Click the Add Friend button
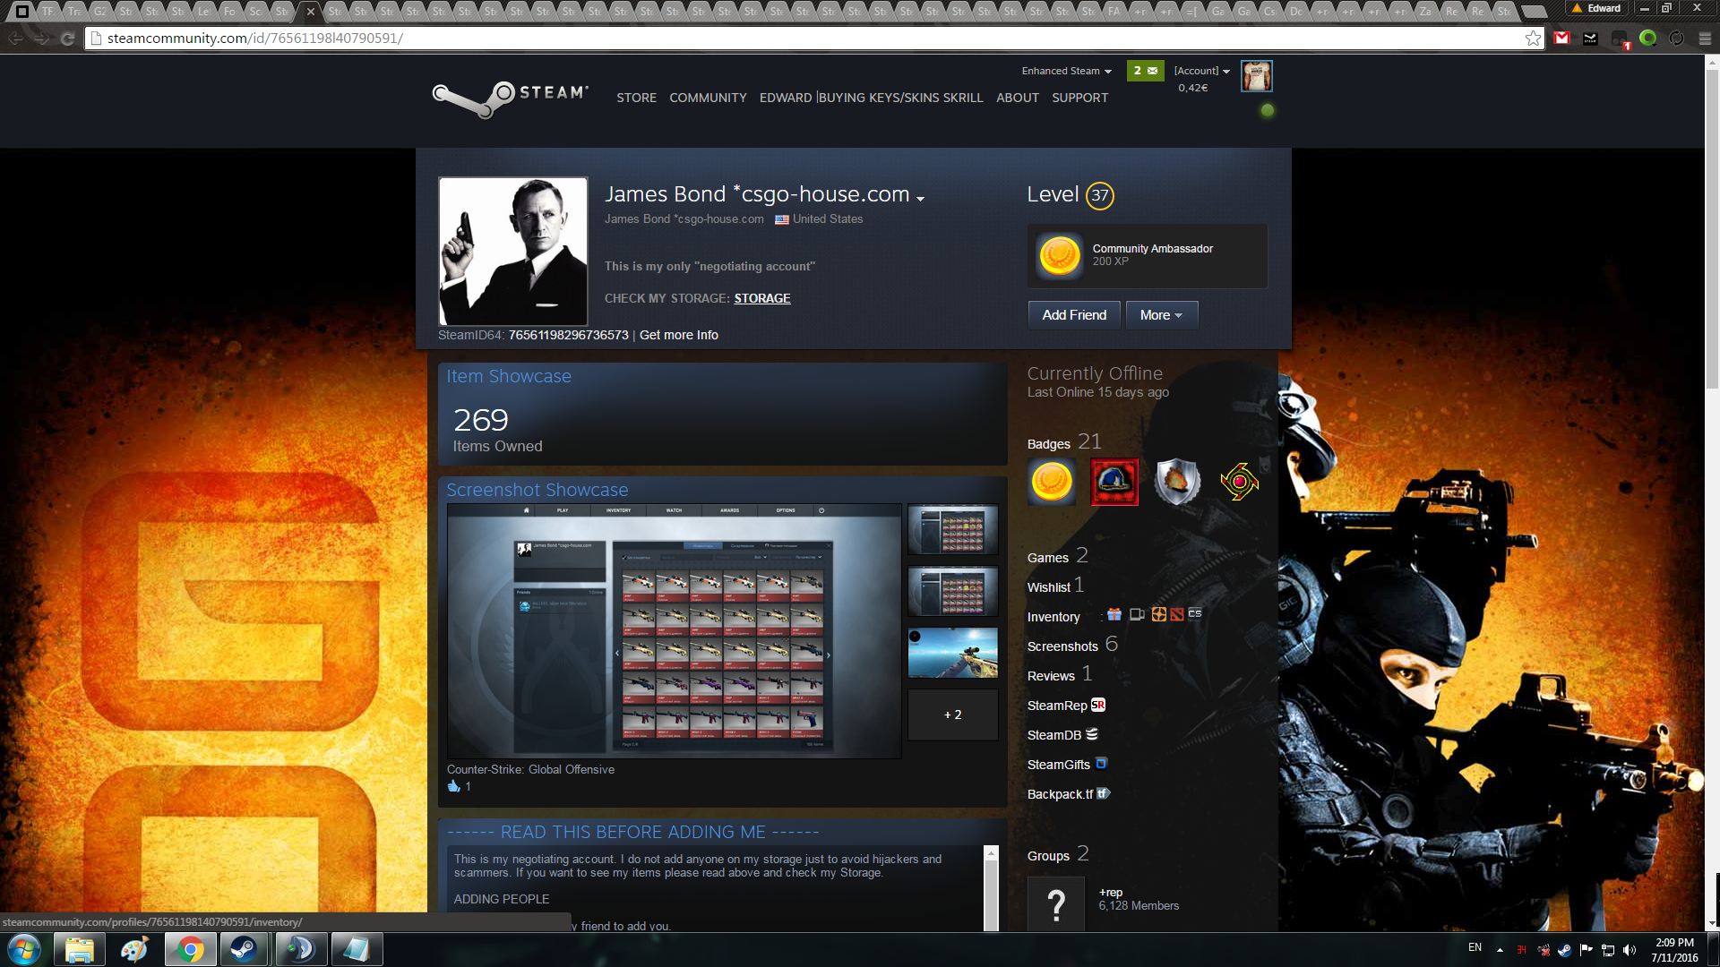 click(x=1073, y=315)
